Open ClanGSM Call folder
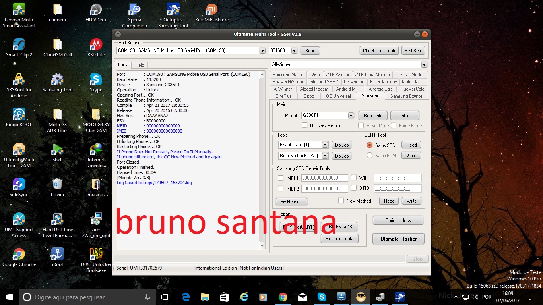Image resolution: width=543 pixels, height=305 pixels. (57, 48)
